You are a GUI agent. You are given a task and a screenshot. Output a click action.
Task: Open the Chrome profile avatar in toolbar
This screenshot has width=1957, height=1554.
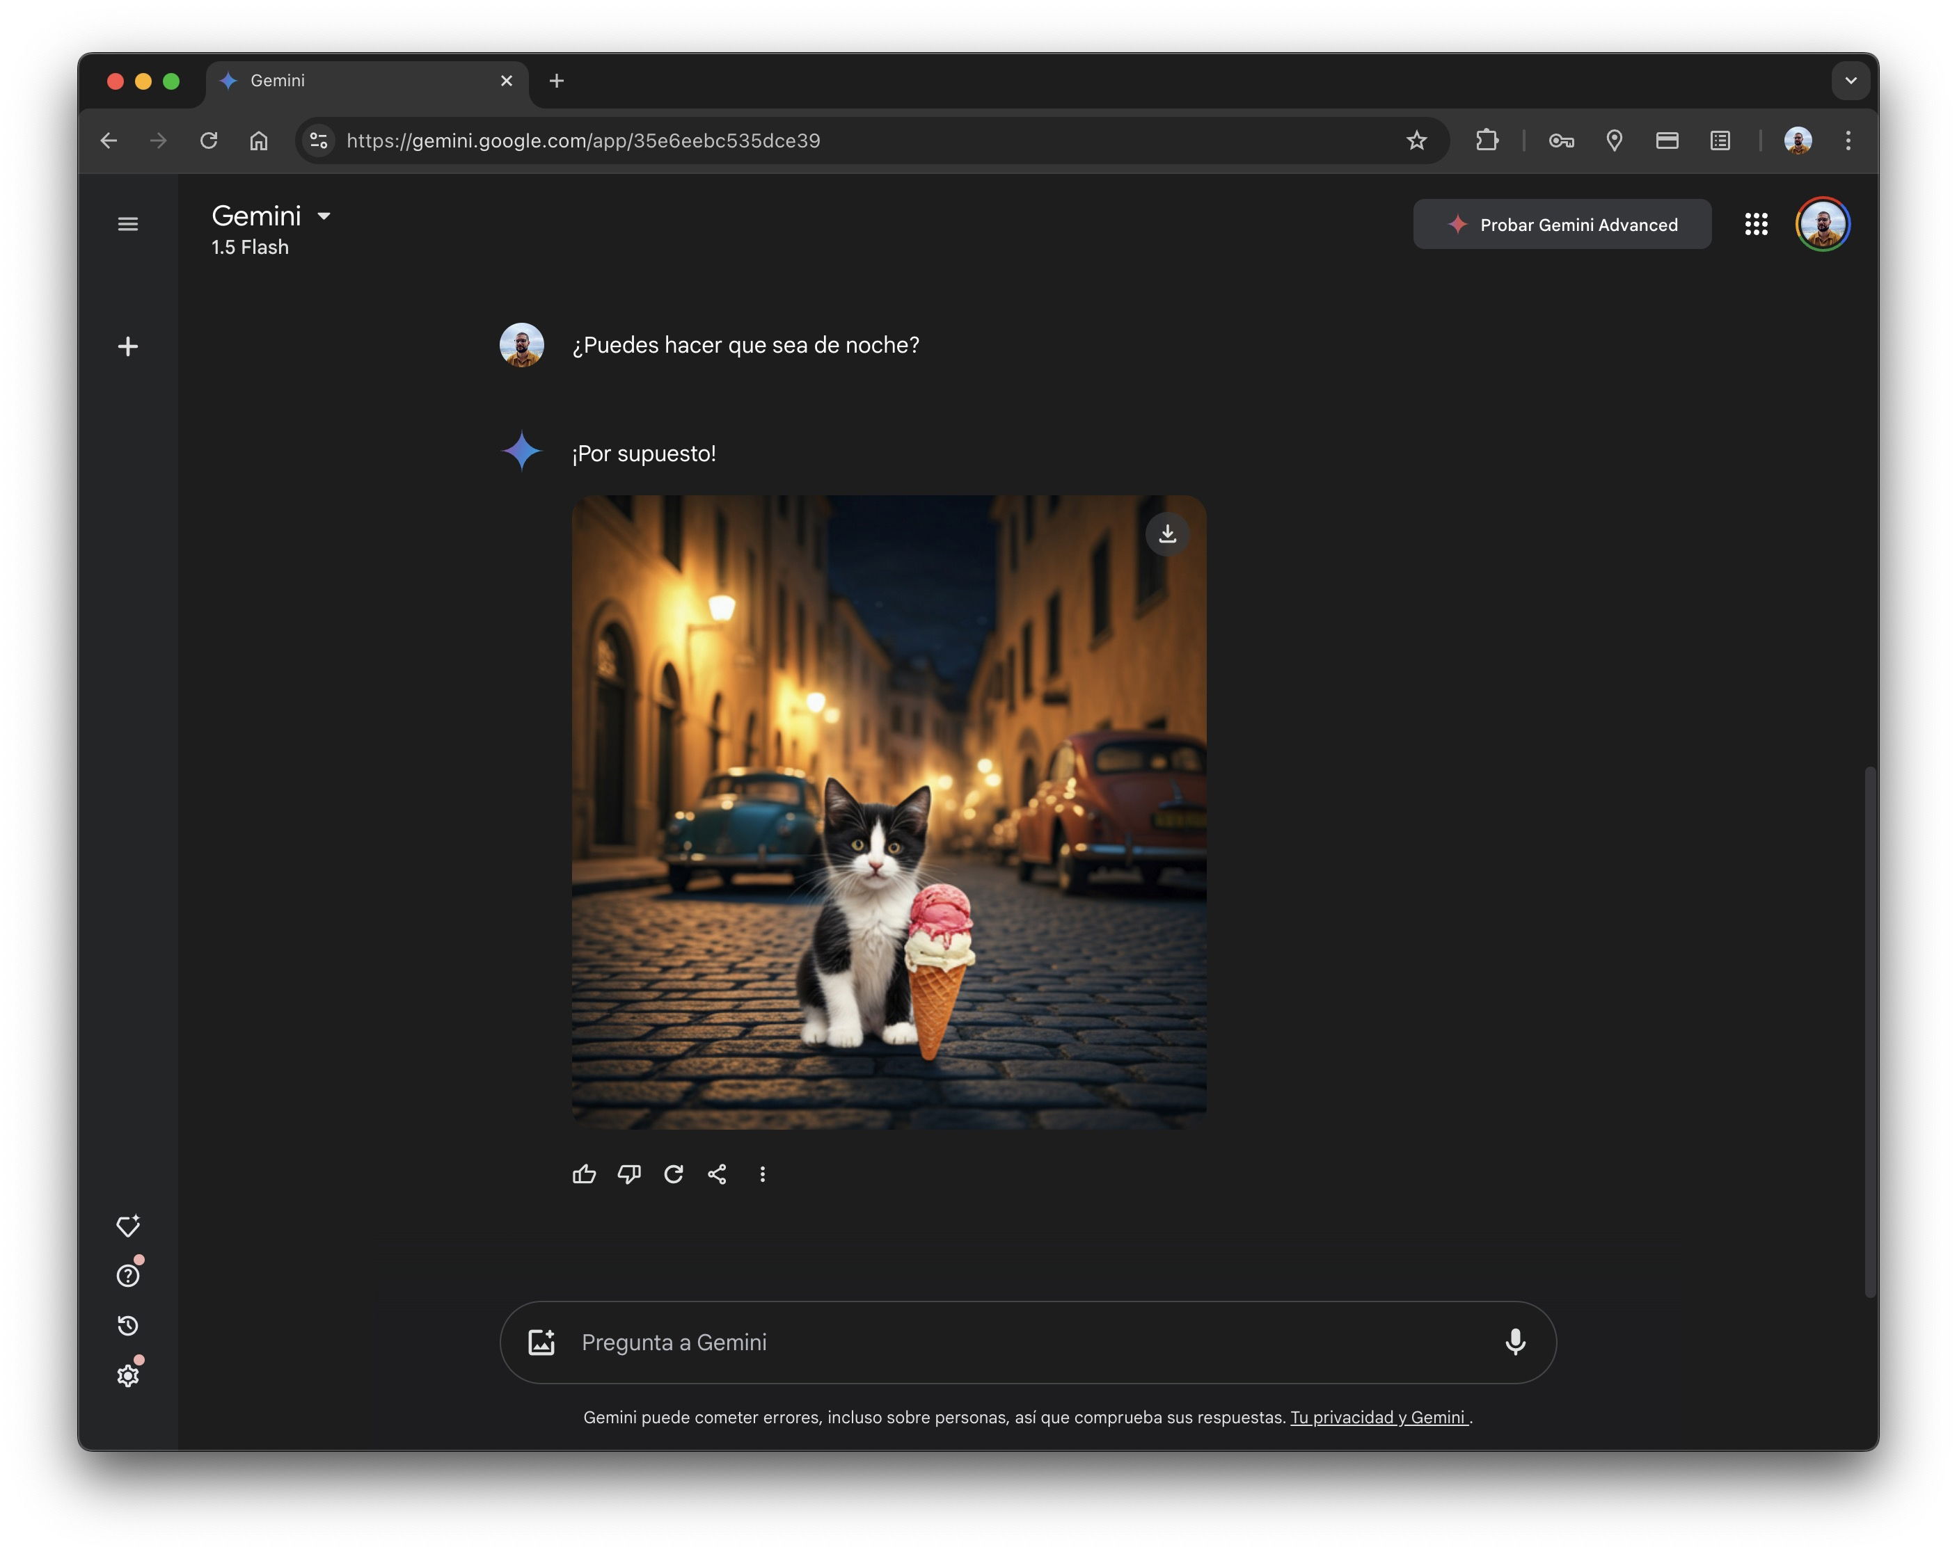click(1798, 141)
